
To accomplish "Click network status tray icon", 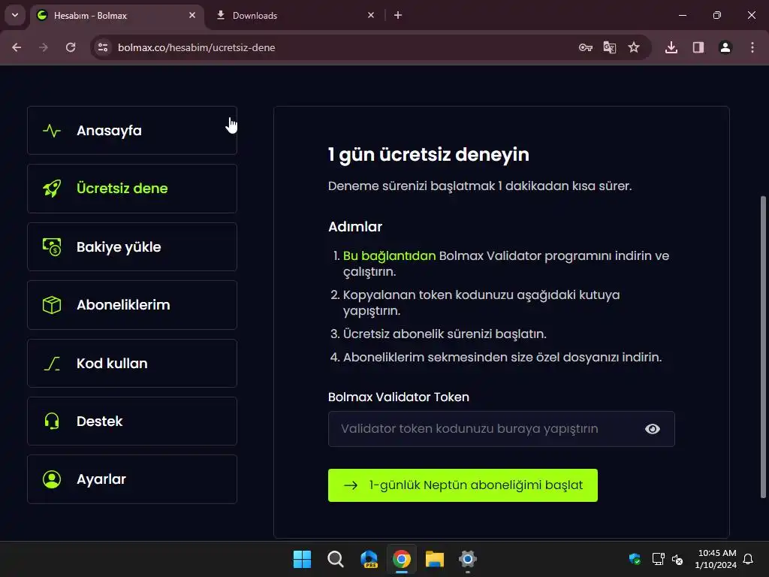I will (658, 559).
